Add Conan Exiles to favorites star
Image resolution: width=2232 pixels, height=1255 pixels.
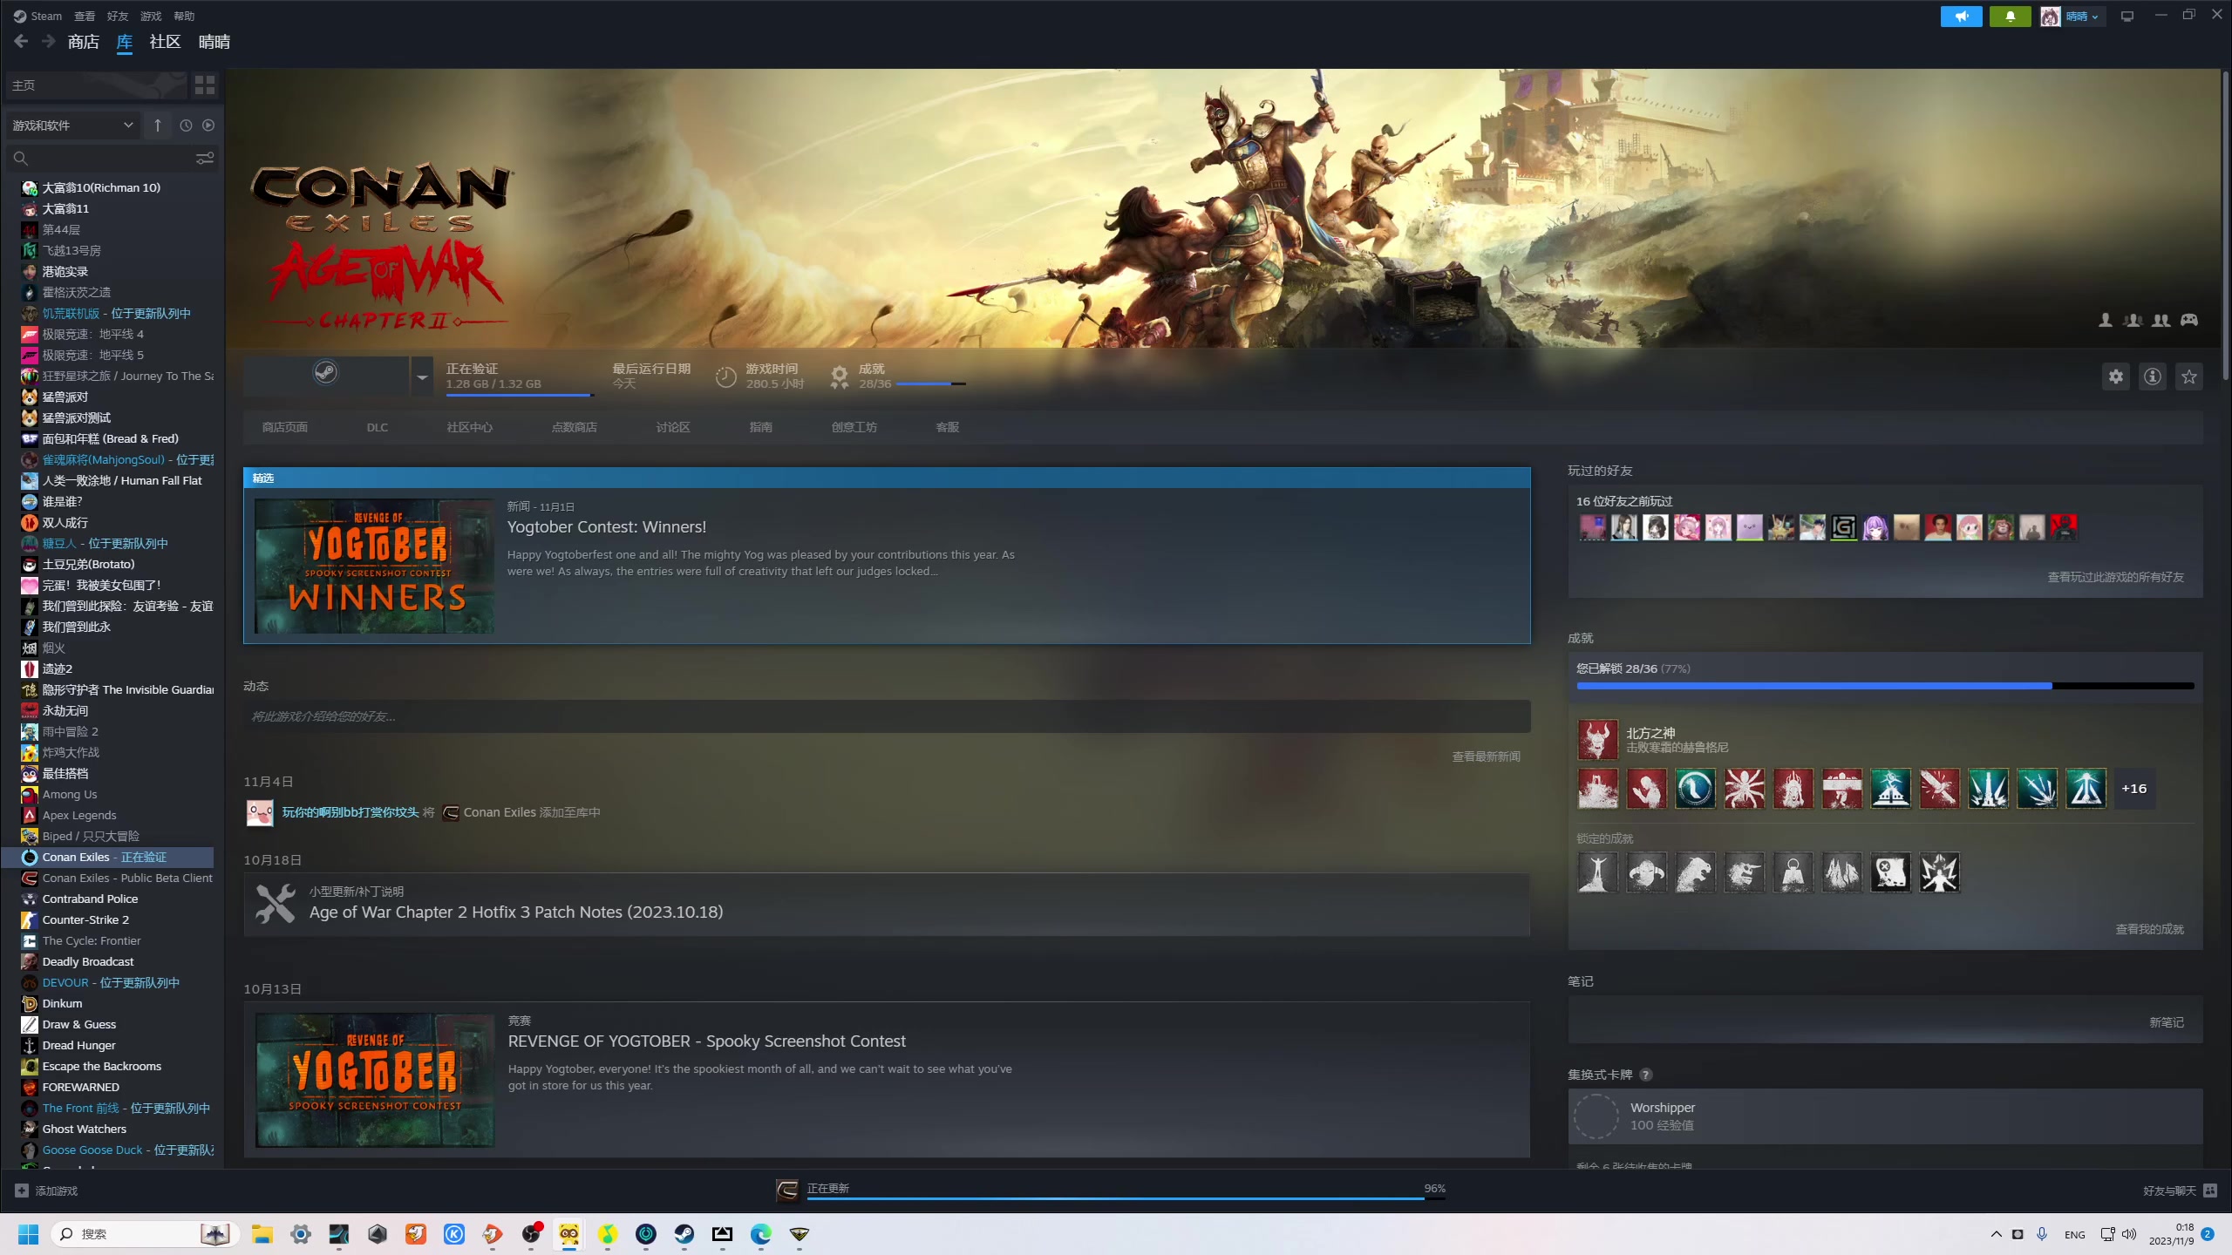click(2189, 376)
